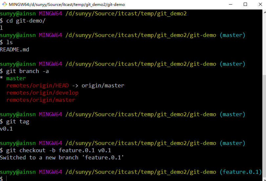Click the scrollbar down arrow
The image size is (266, 181).
[264, 178]
